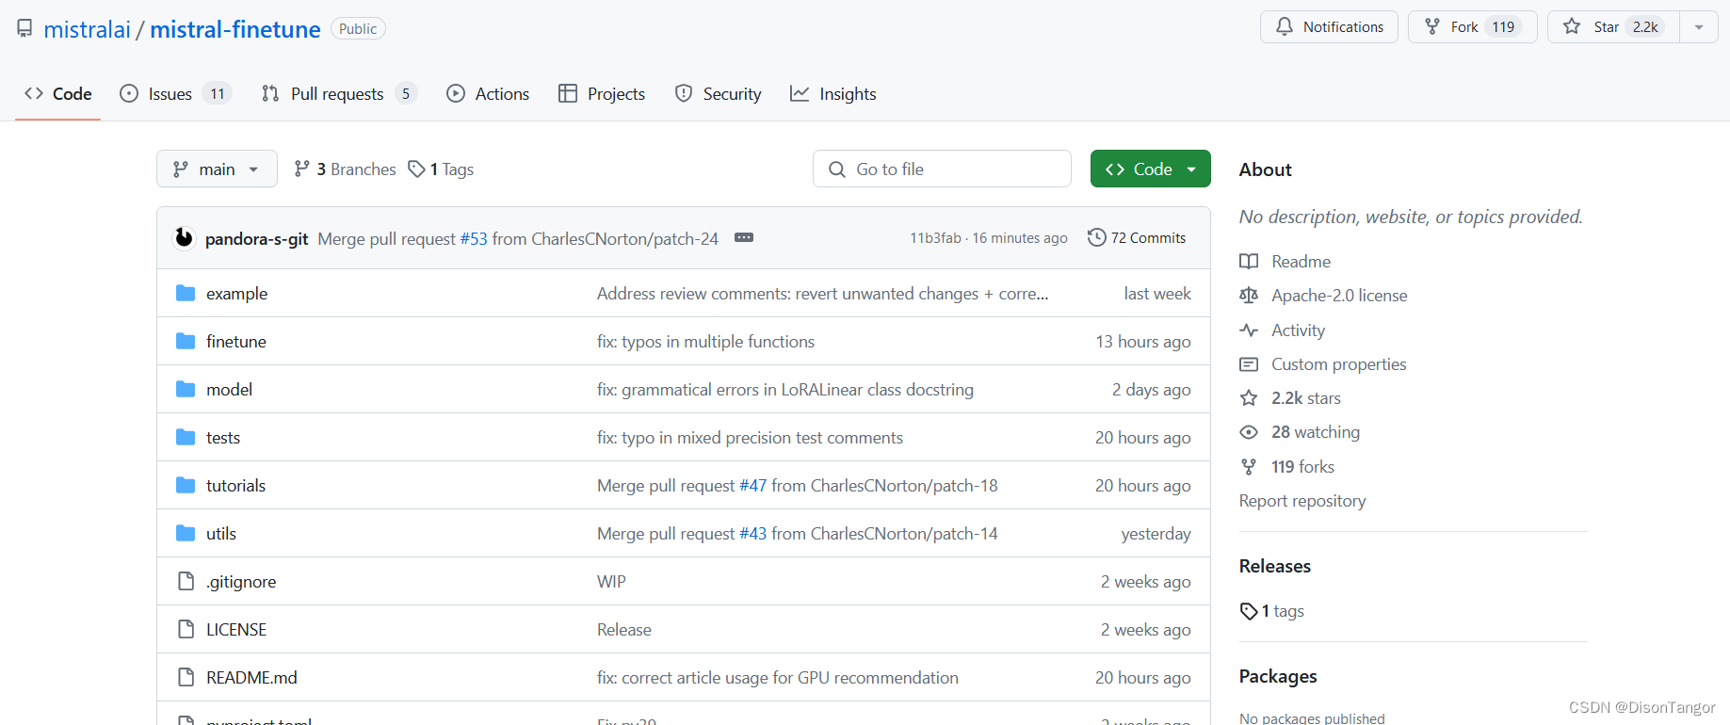Go to the Actions tab

click(x=488, y=94)
